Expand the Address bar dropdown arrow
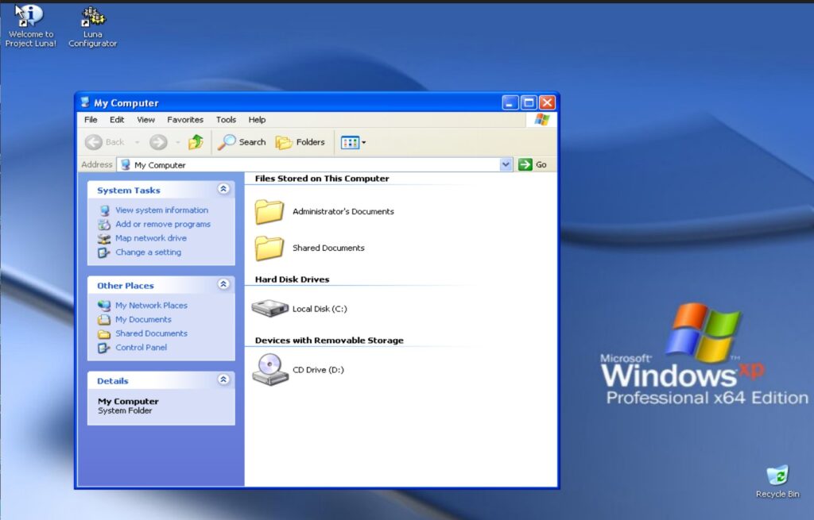The height and width of the screenshot is (520, 814). (506, 165)
